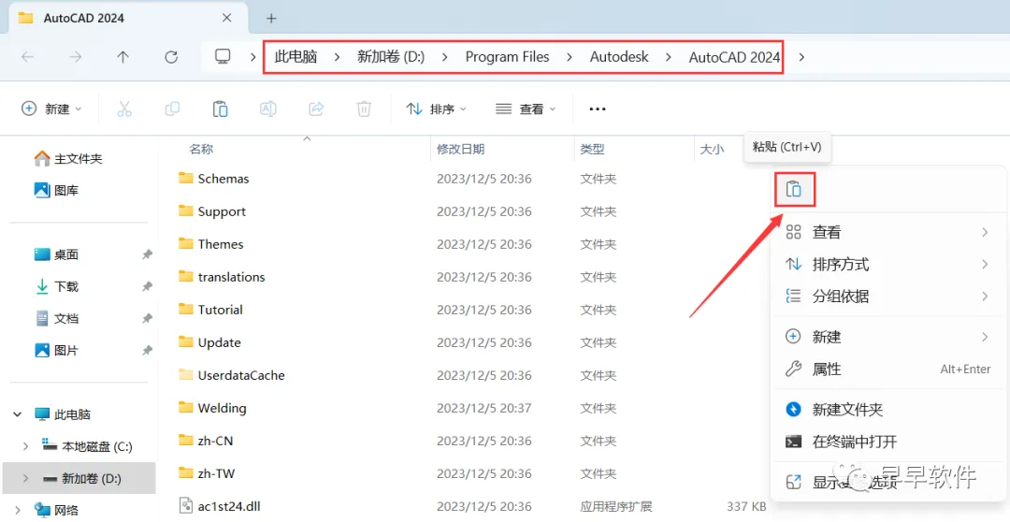Viewport: 1010px width, 522px height.
Task: Open the three-dot more options menu
Action: coord(598,109)
